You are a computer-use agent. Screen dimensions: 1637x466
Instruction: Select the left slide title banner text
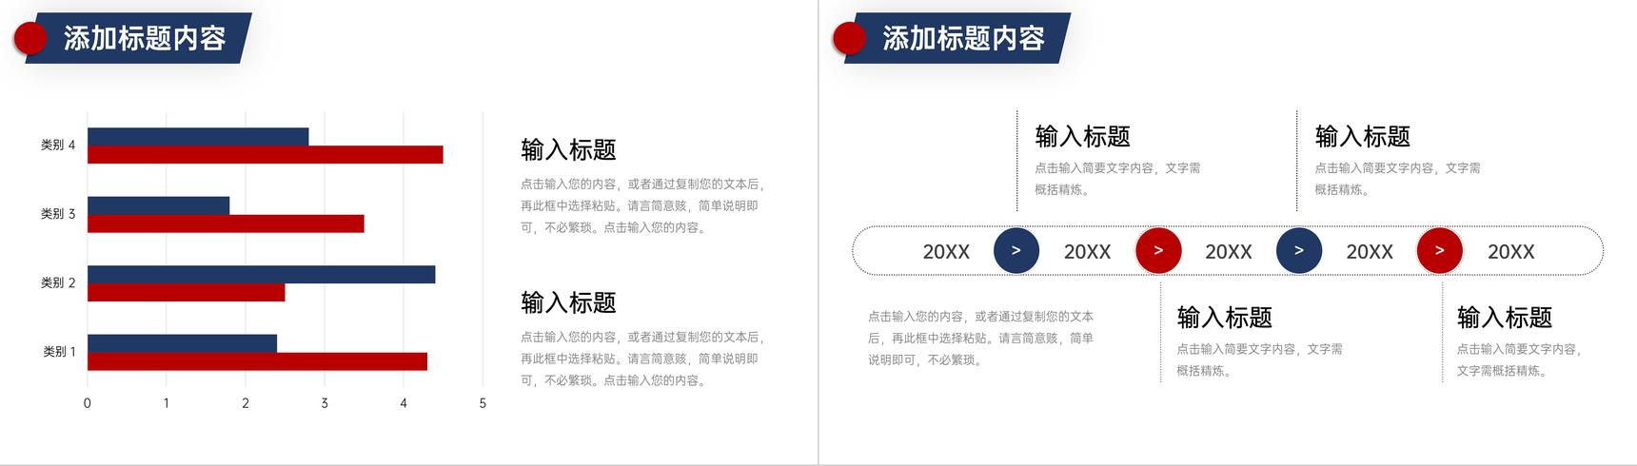coord(145,38)
